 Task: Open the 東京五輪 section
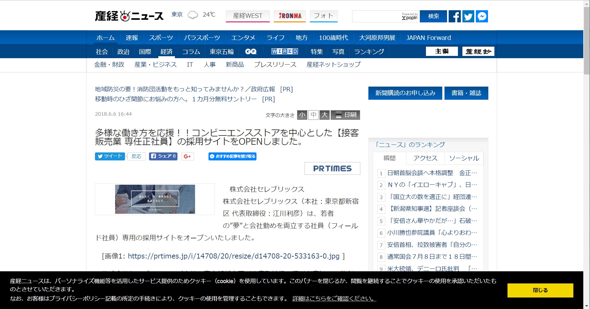222,51
